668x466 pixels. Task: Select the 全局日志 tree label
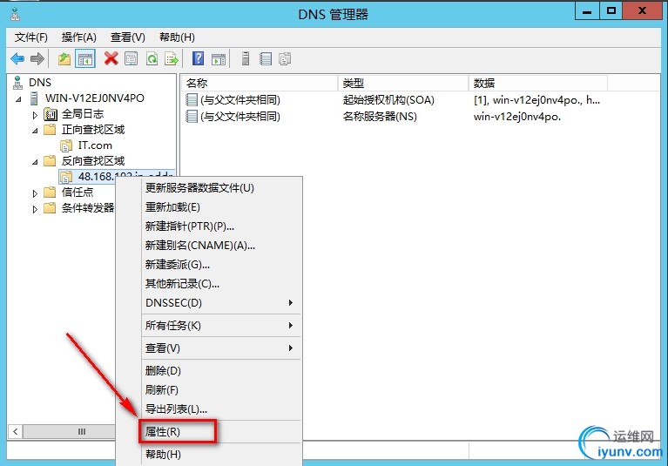(x=83, y=114)
